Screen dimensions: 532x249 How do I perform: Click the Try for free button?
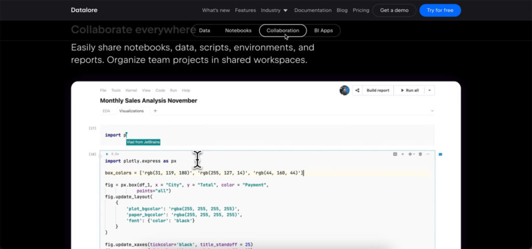(x=440, y=10)
